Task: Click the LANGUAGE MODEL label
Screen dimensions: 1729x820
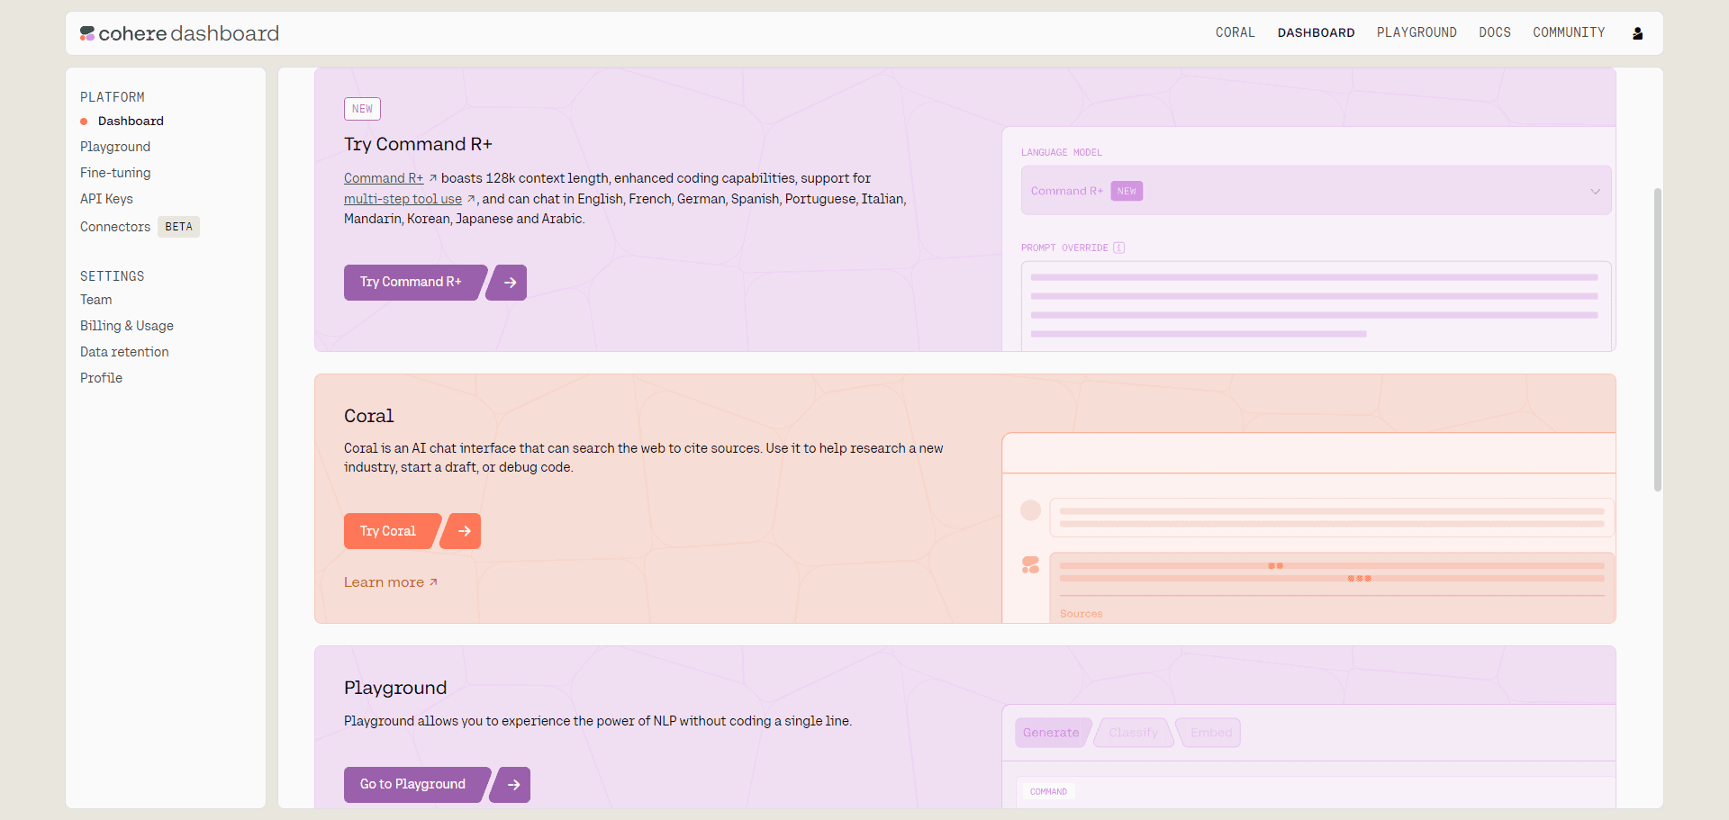Action: 1062,153
